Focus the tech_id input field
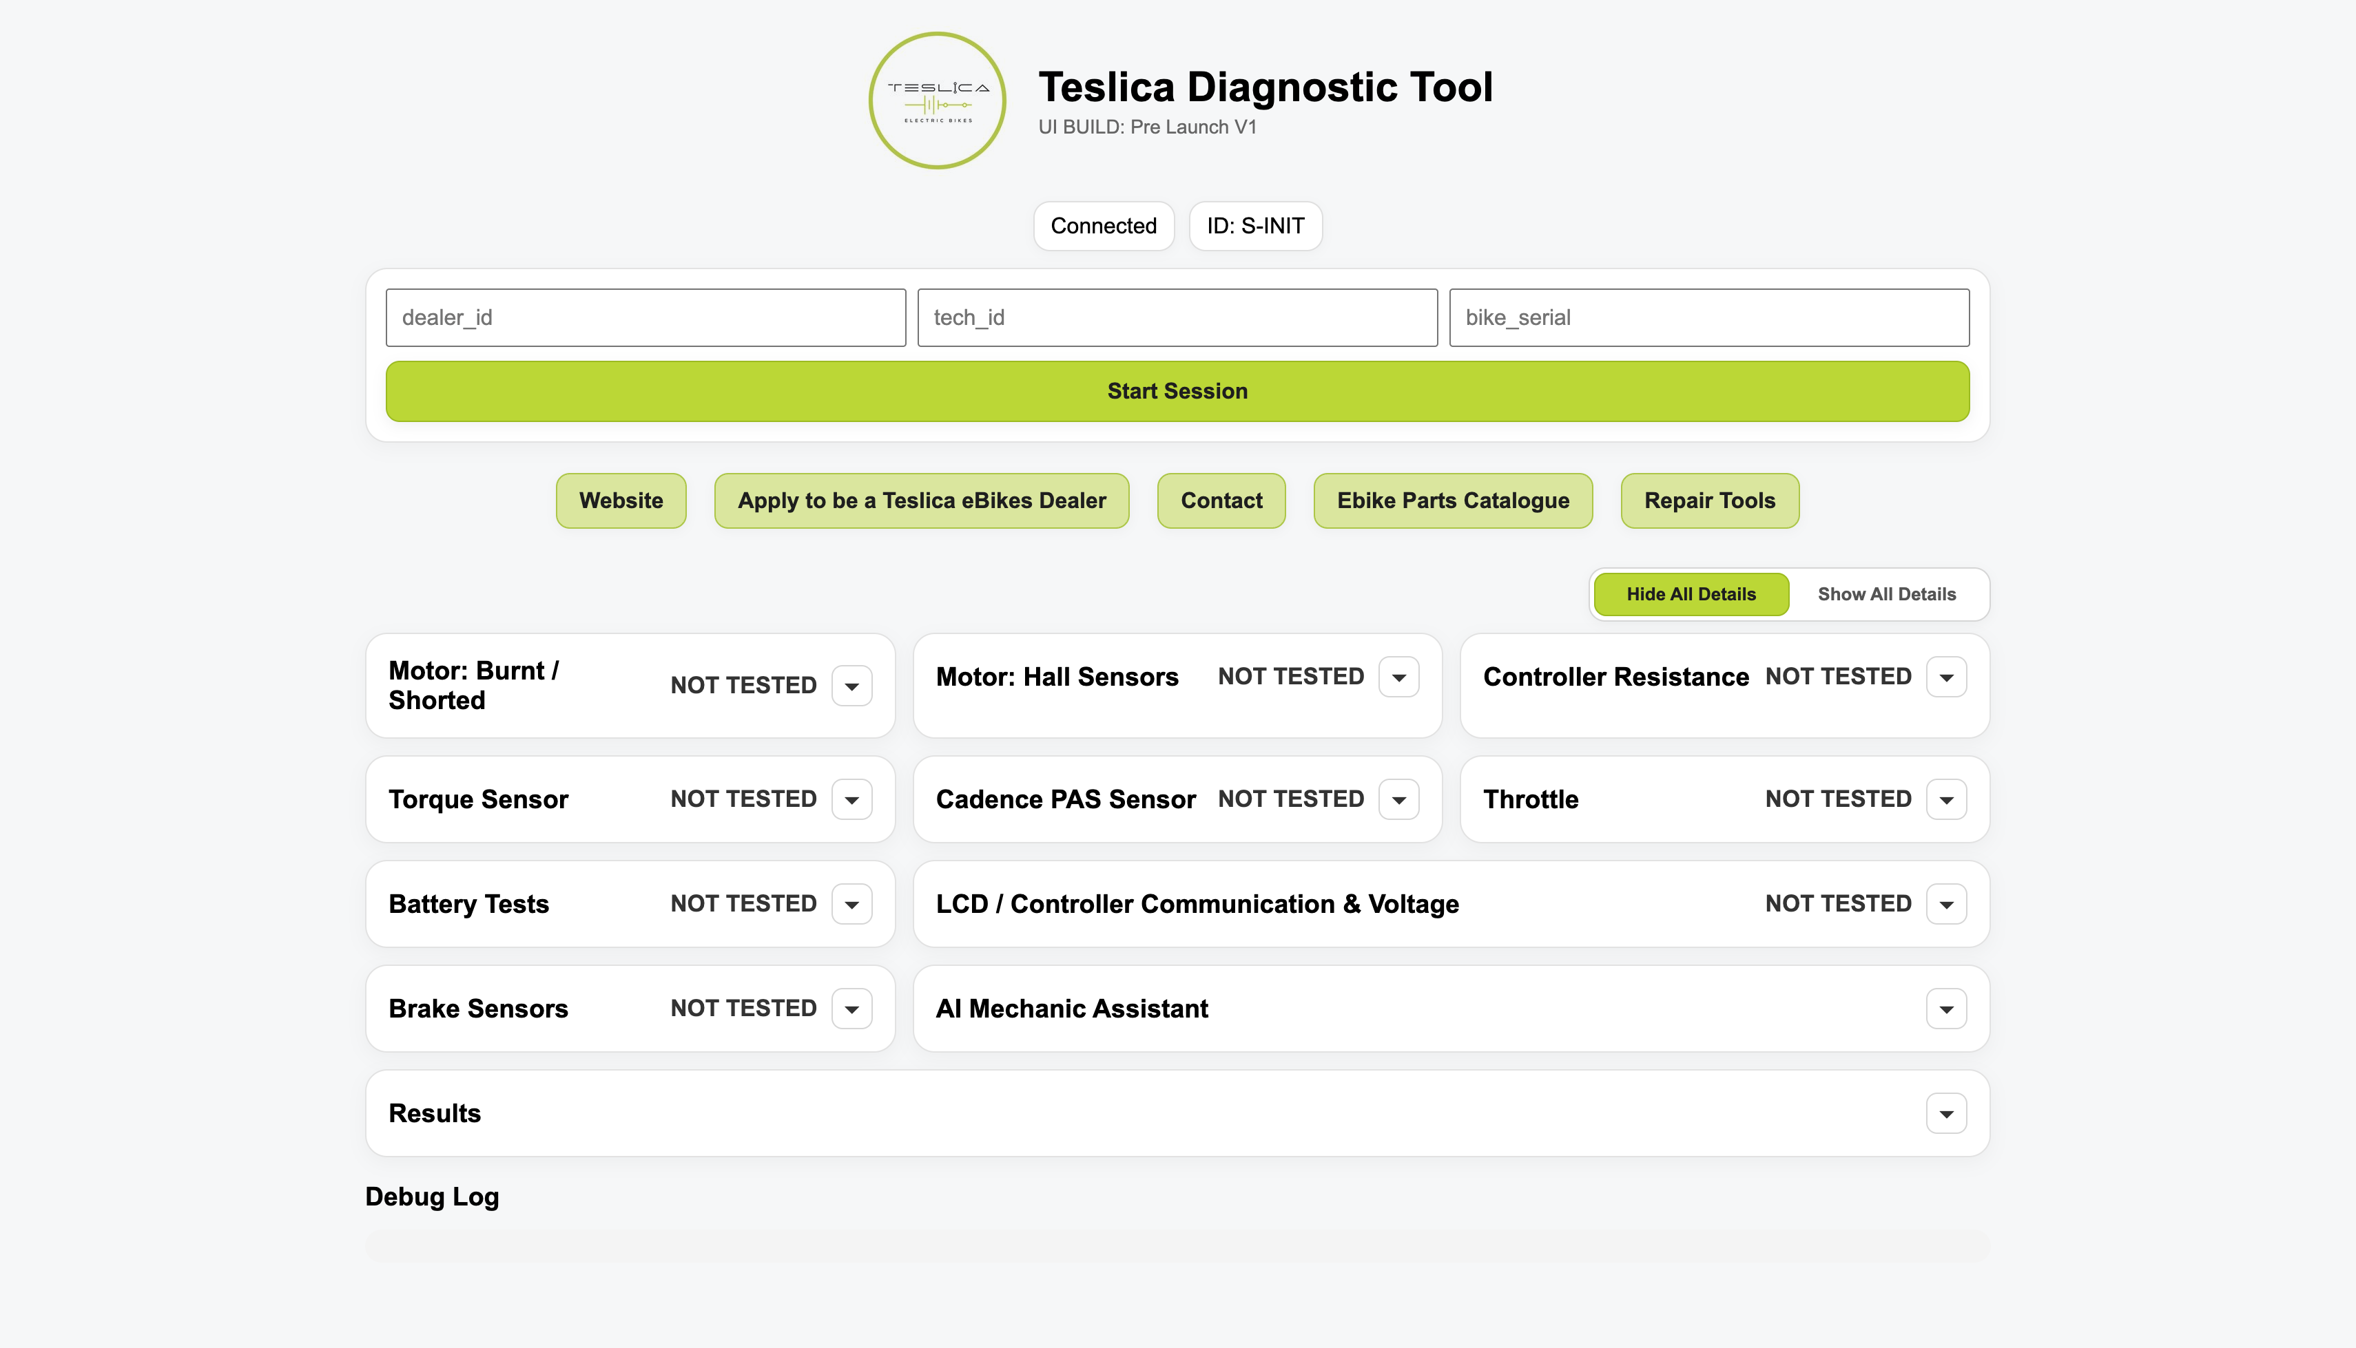Screen dimensions: 2356x1348 point(1177,317)
